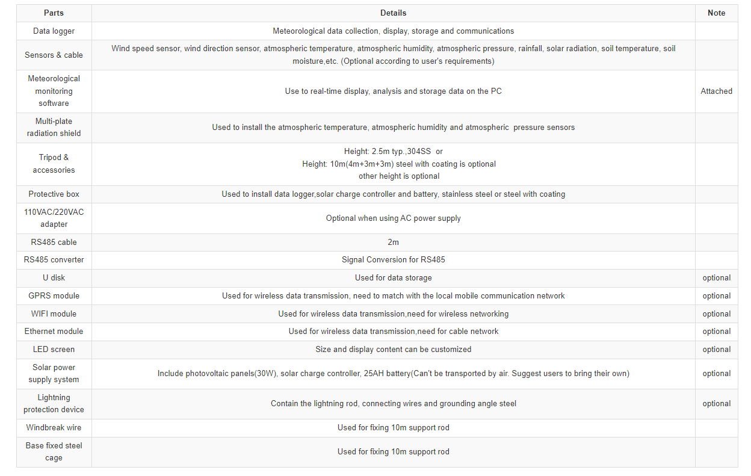Click the Sensors & cable cell
The width and height of the screenshot is (751, 476).
(x=54, y=55)
